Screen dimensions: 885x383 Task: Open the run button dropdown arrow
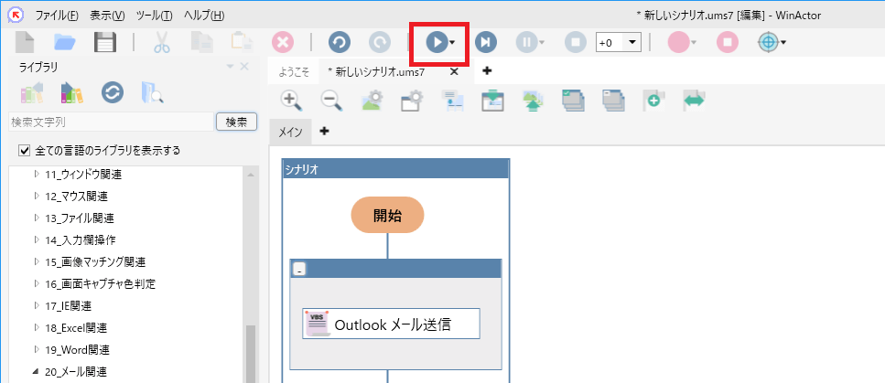(x=452, y=42)
